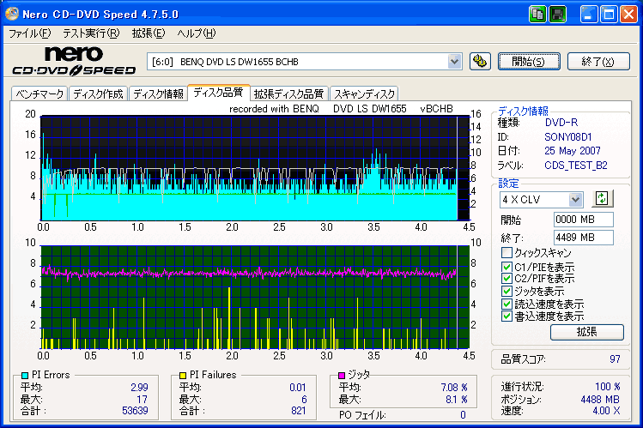643x428 pixels.
Task: Click the PI Errors total 53639
Action: tap(135, 410)
